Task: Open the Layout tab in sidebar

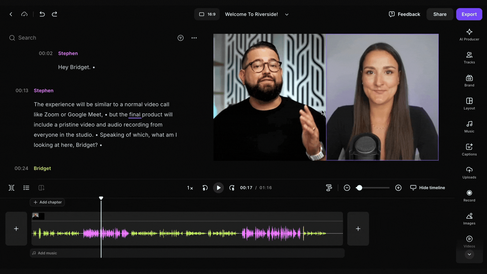Action: 469,104
